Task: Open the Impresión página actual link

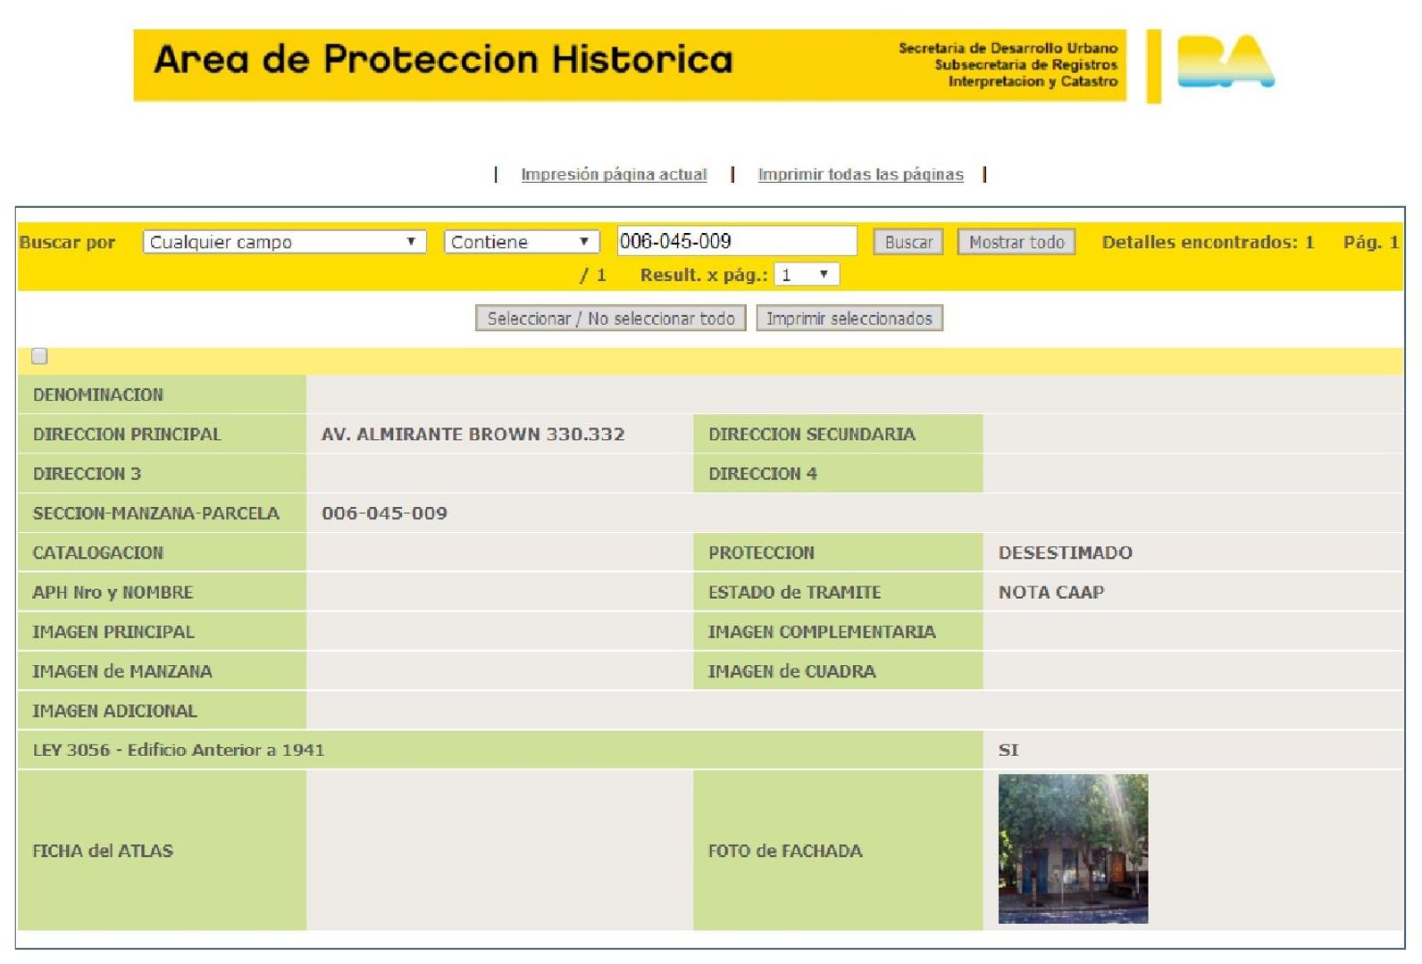Action: click(614, 175)
